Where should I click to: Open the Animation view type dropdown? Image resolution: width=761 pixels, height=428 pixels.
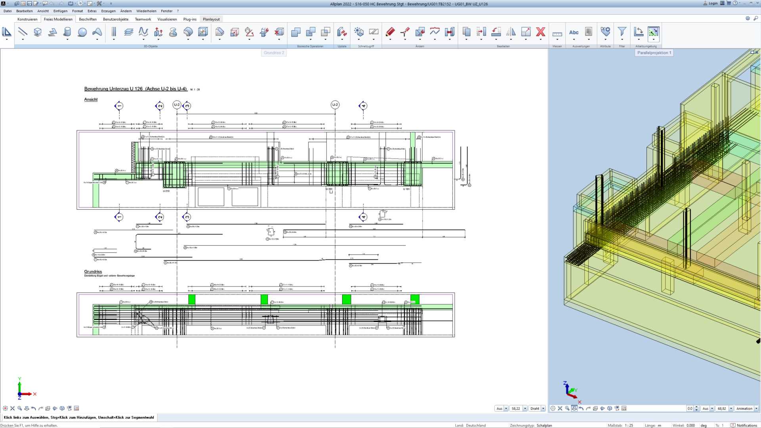pyautogui.click(x=756, y=409)
